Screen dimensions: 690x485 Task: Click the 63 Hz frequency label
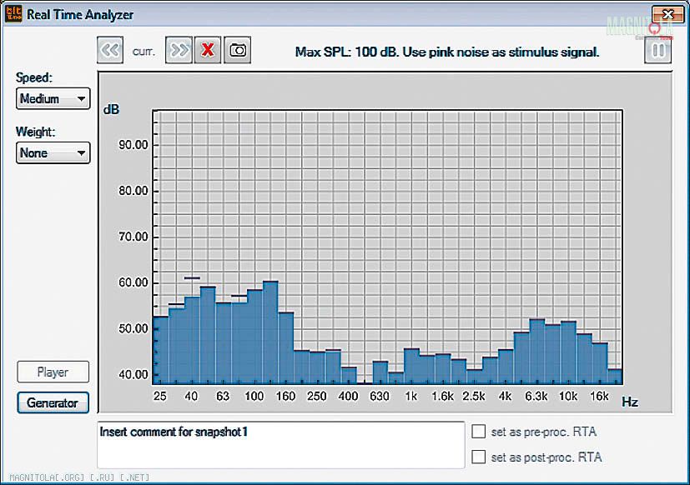[223, 396]
